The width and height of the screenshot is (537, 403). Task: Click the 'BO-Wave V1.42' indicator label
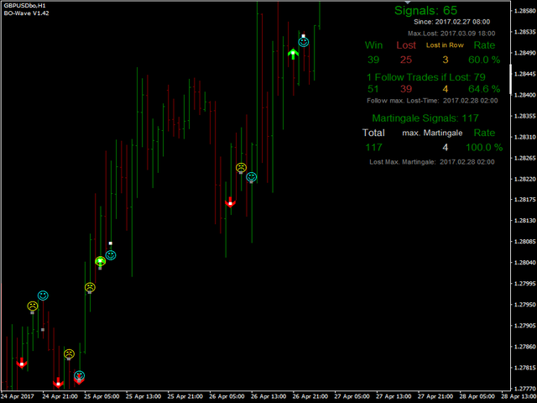(26, 13)
